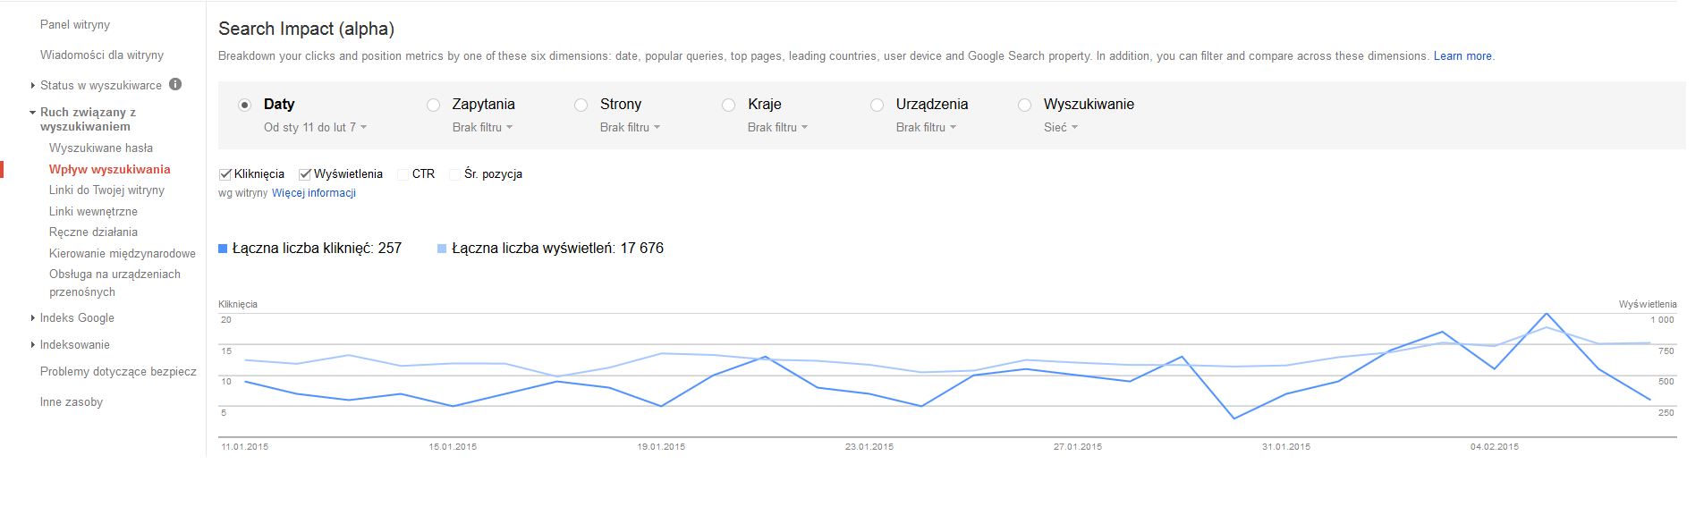Screen dimensions: 1704x532
Task: Click the Learn more link
Action: pos(1462,56)
